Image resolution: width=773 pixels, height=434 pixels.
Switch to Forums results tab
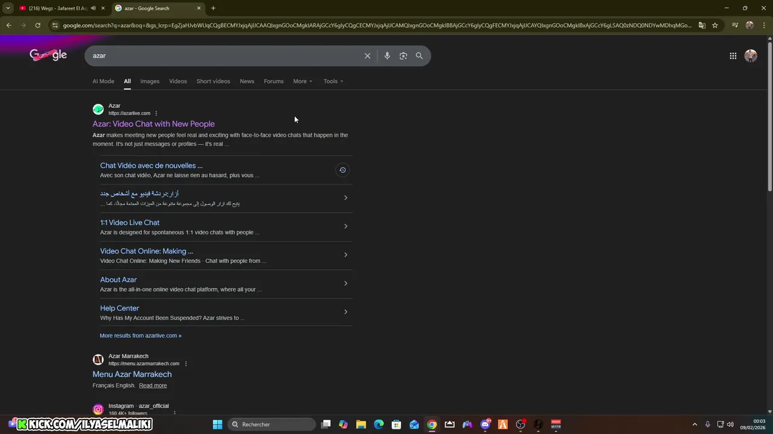click(274, 81)
